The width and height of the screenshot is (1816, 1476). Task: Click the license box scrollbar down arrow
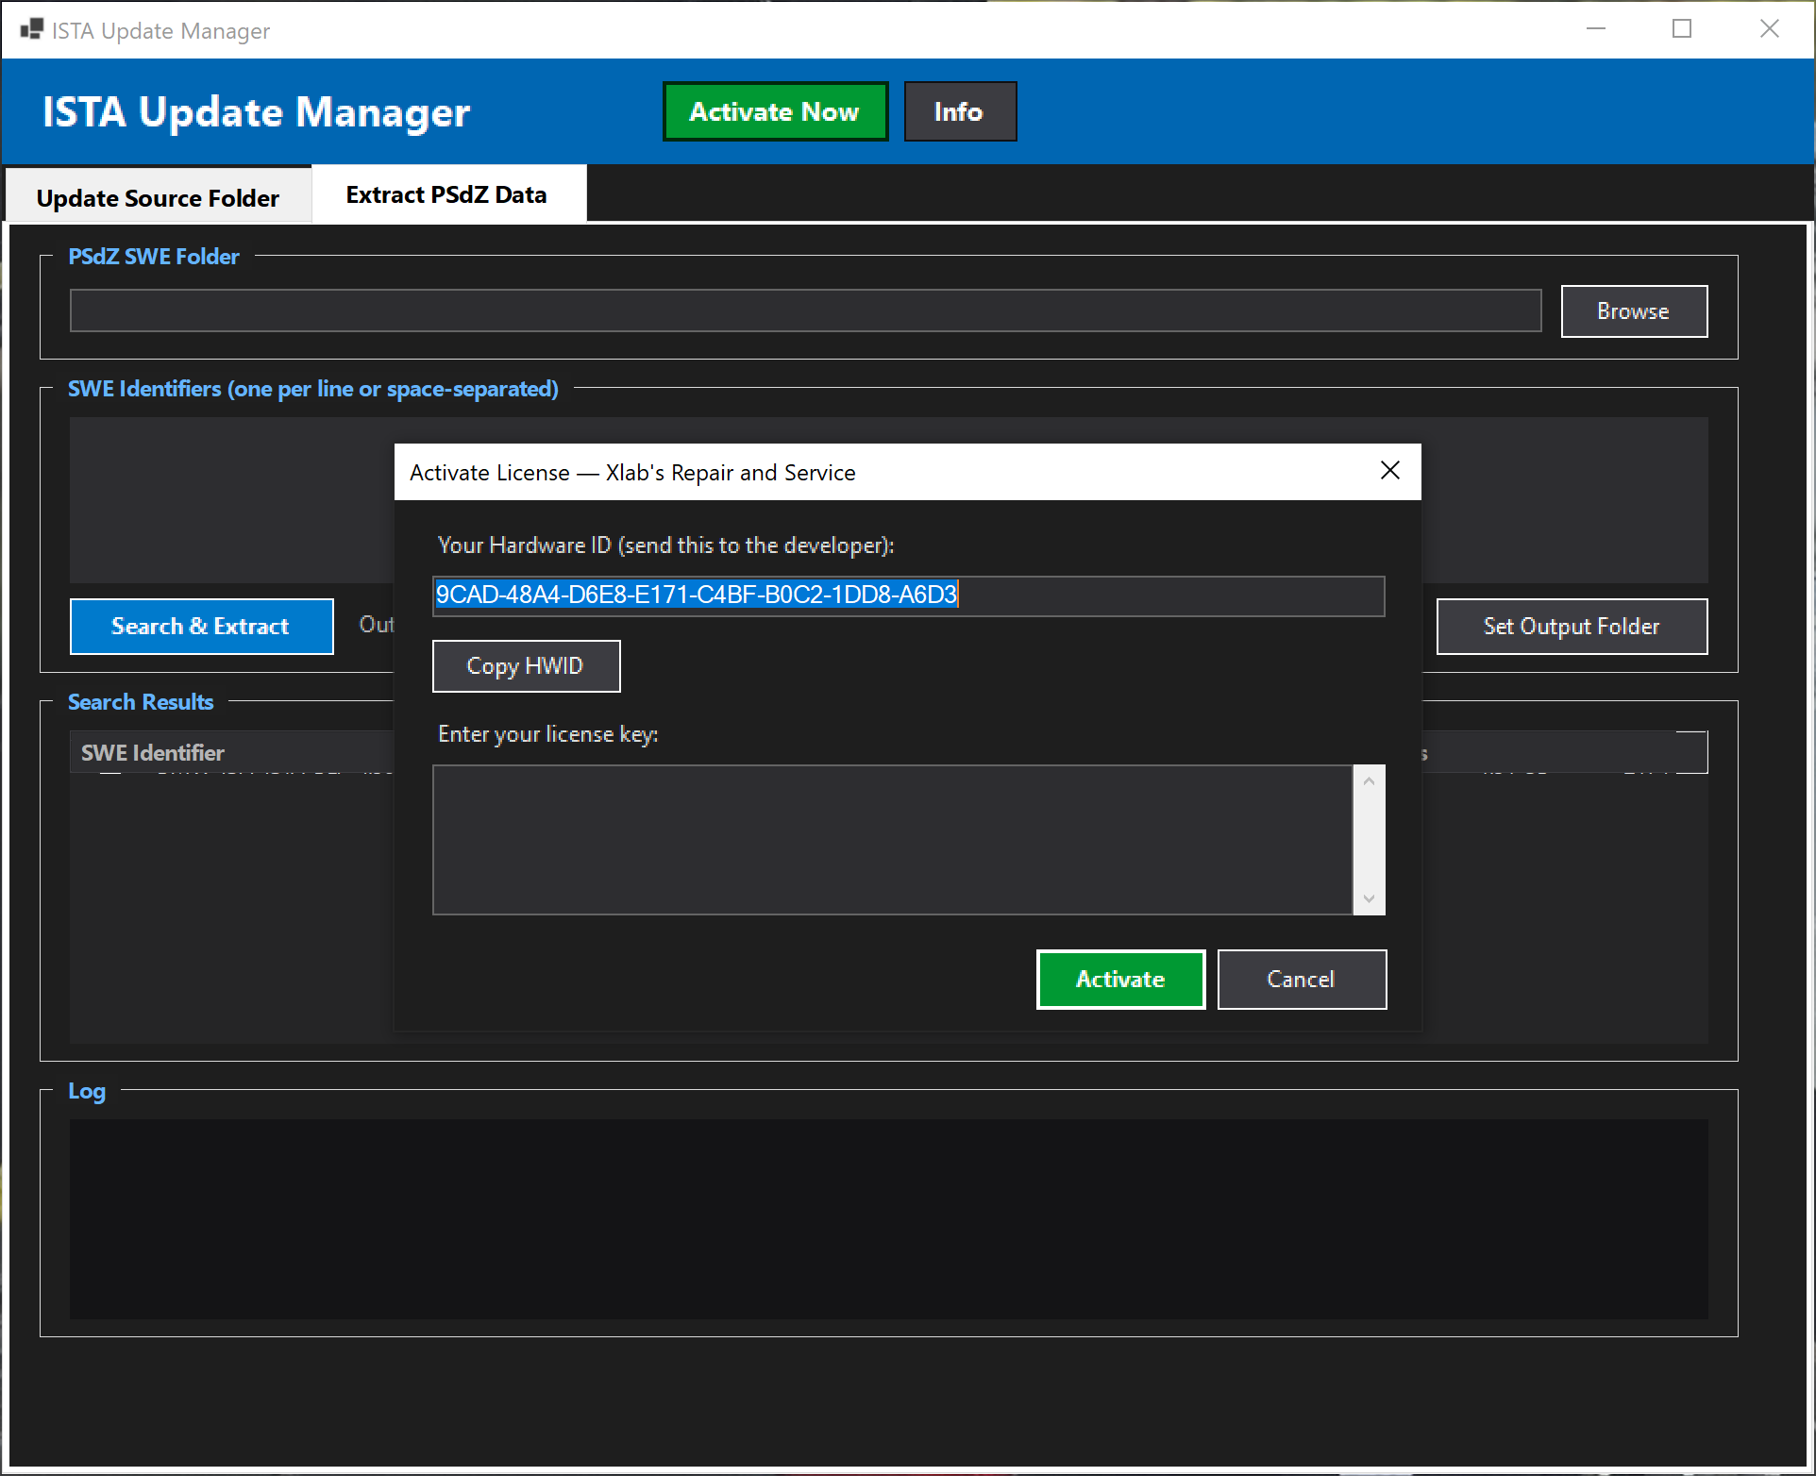pos(1369,899)
